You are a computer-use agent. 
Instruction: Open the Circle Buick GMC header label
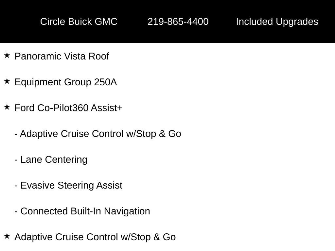pos(79,22)
